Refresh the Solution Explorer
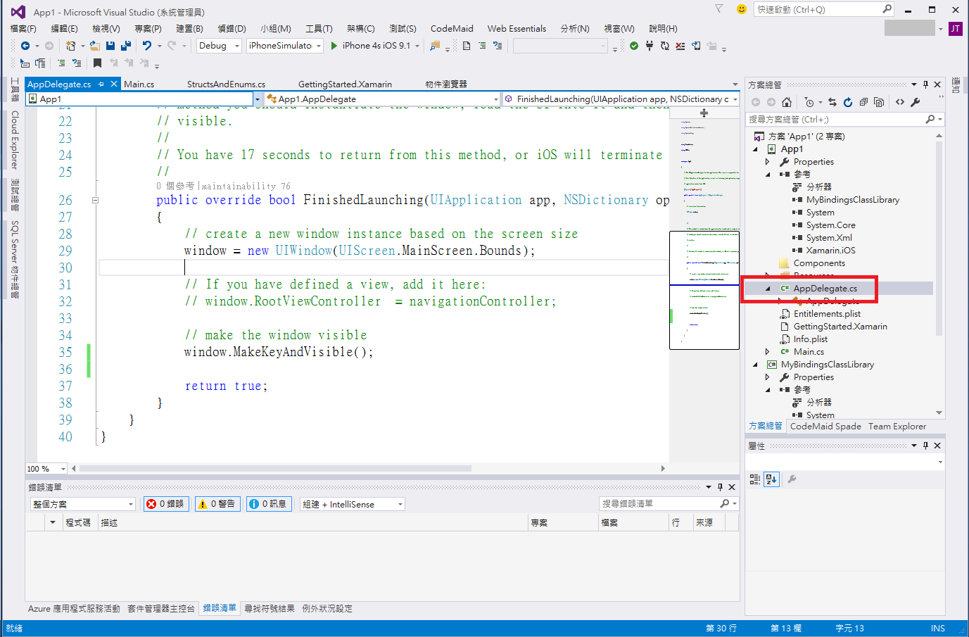 point(848,102)
